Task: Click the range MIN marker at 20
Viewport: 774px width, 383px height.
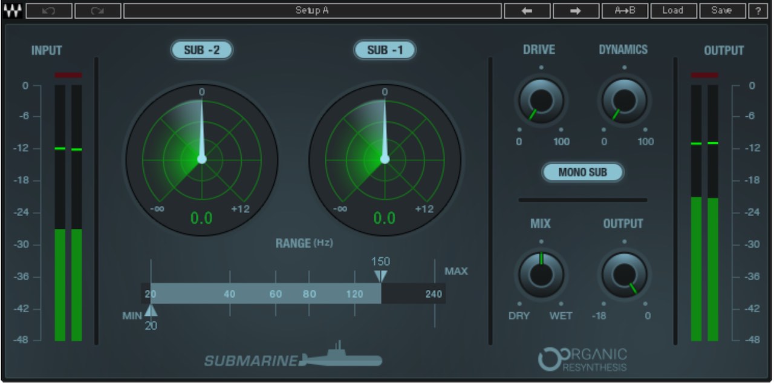Action: pos(151,310)
